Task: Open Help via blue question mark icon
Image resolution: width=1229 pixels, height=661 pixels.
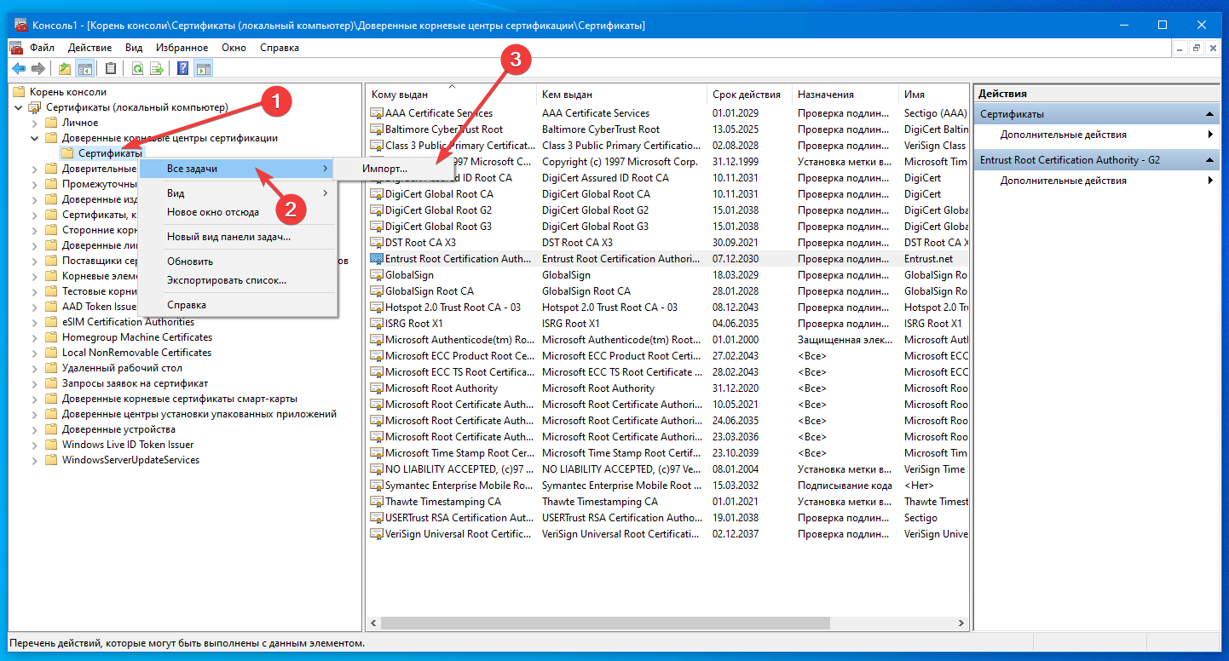Action: point(182,68)
